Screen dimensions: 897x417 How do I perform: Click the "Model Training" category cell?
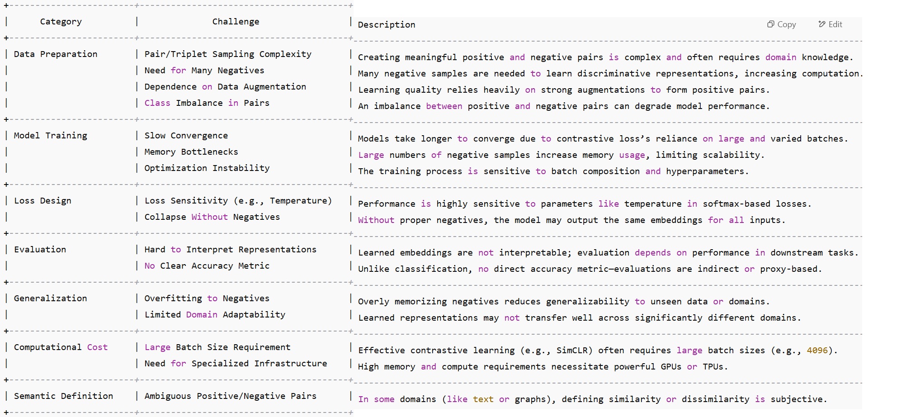(x=51, y=136)
